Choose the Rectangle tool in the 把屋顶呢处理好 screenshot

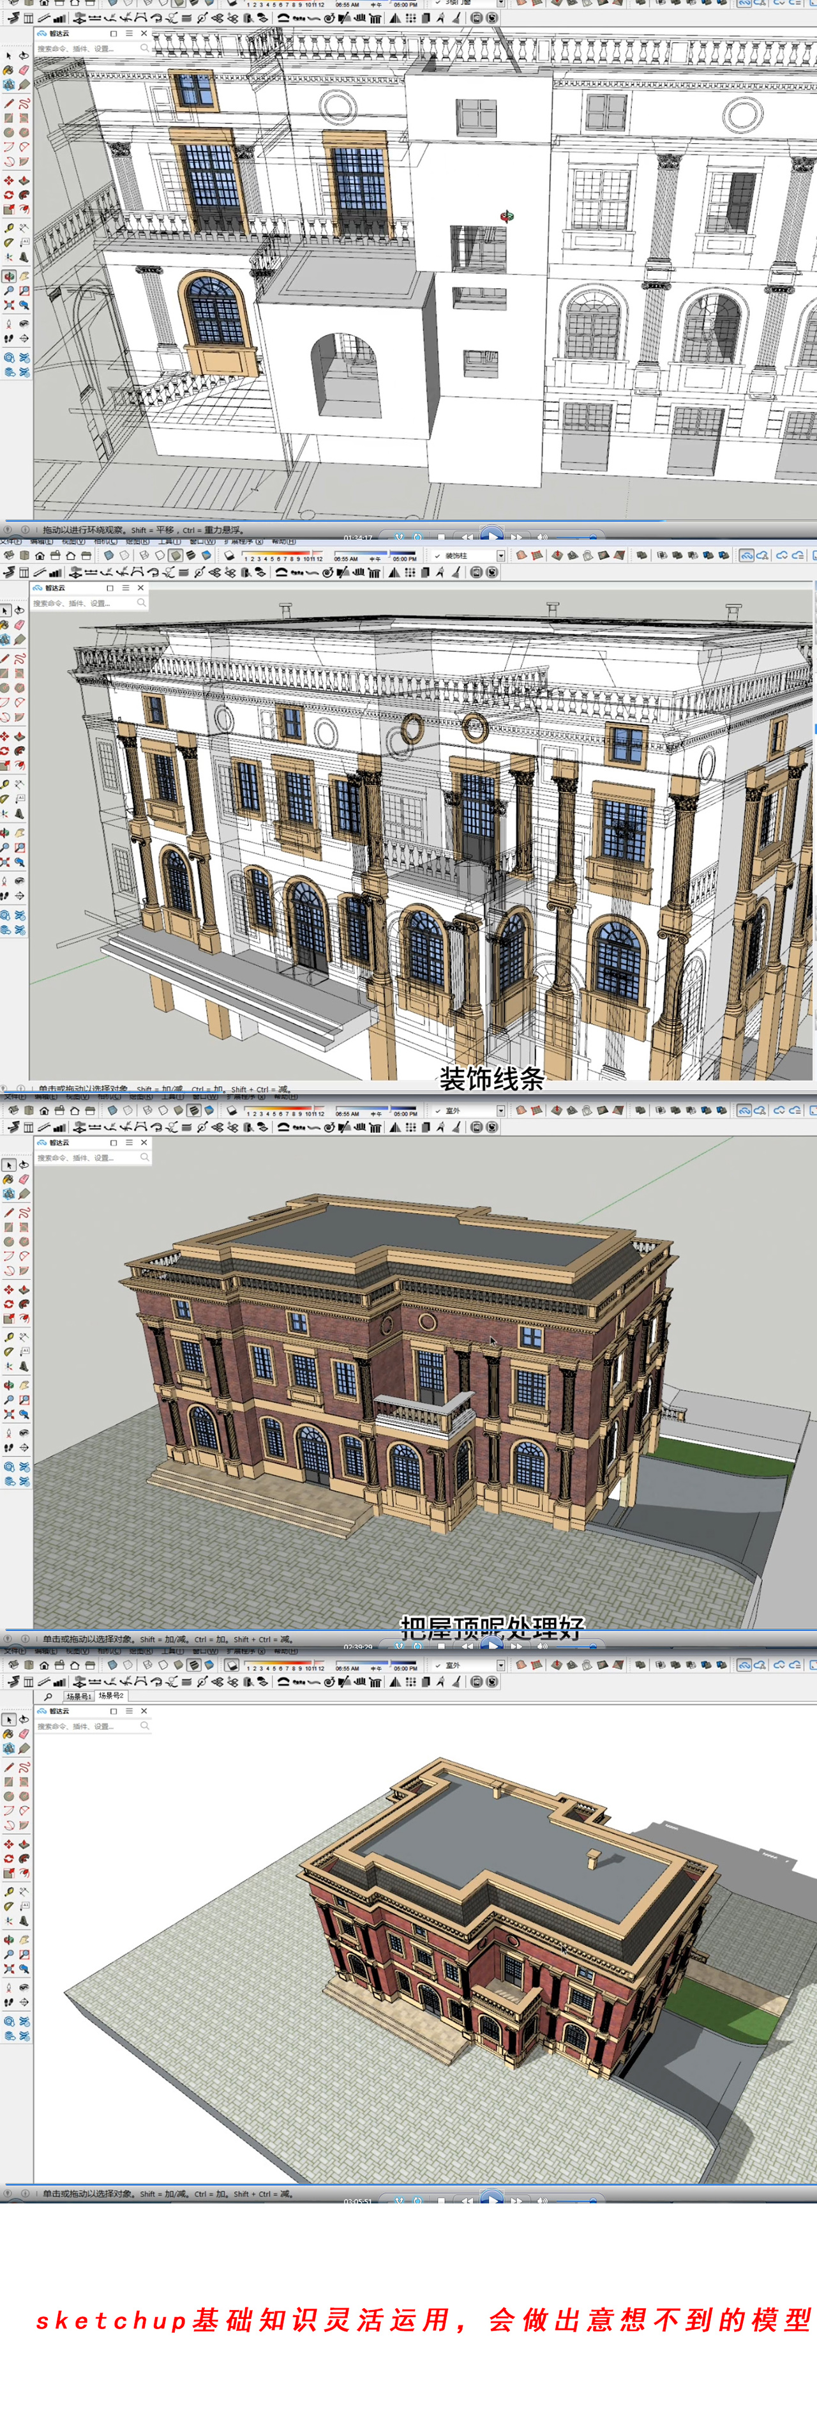[x=8, y=1228]
